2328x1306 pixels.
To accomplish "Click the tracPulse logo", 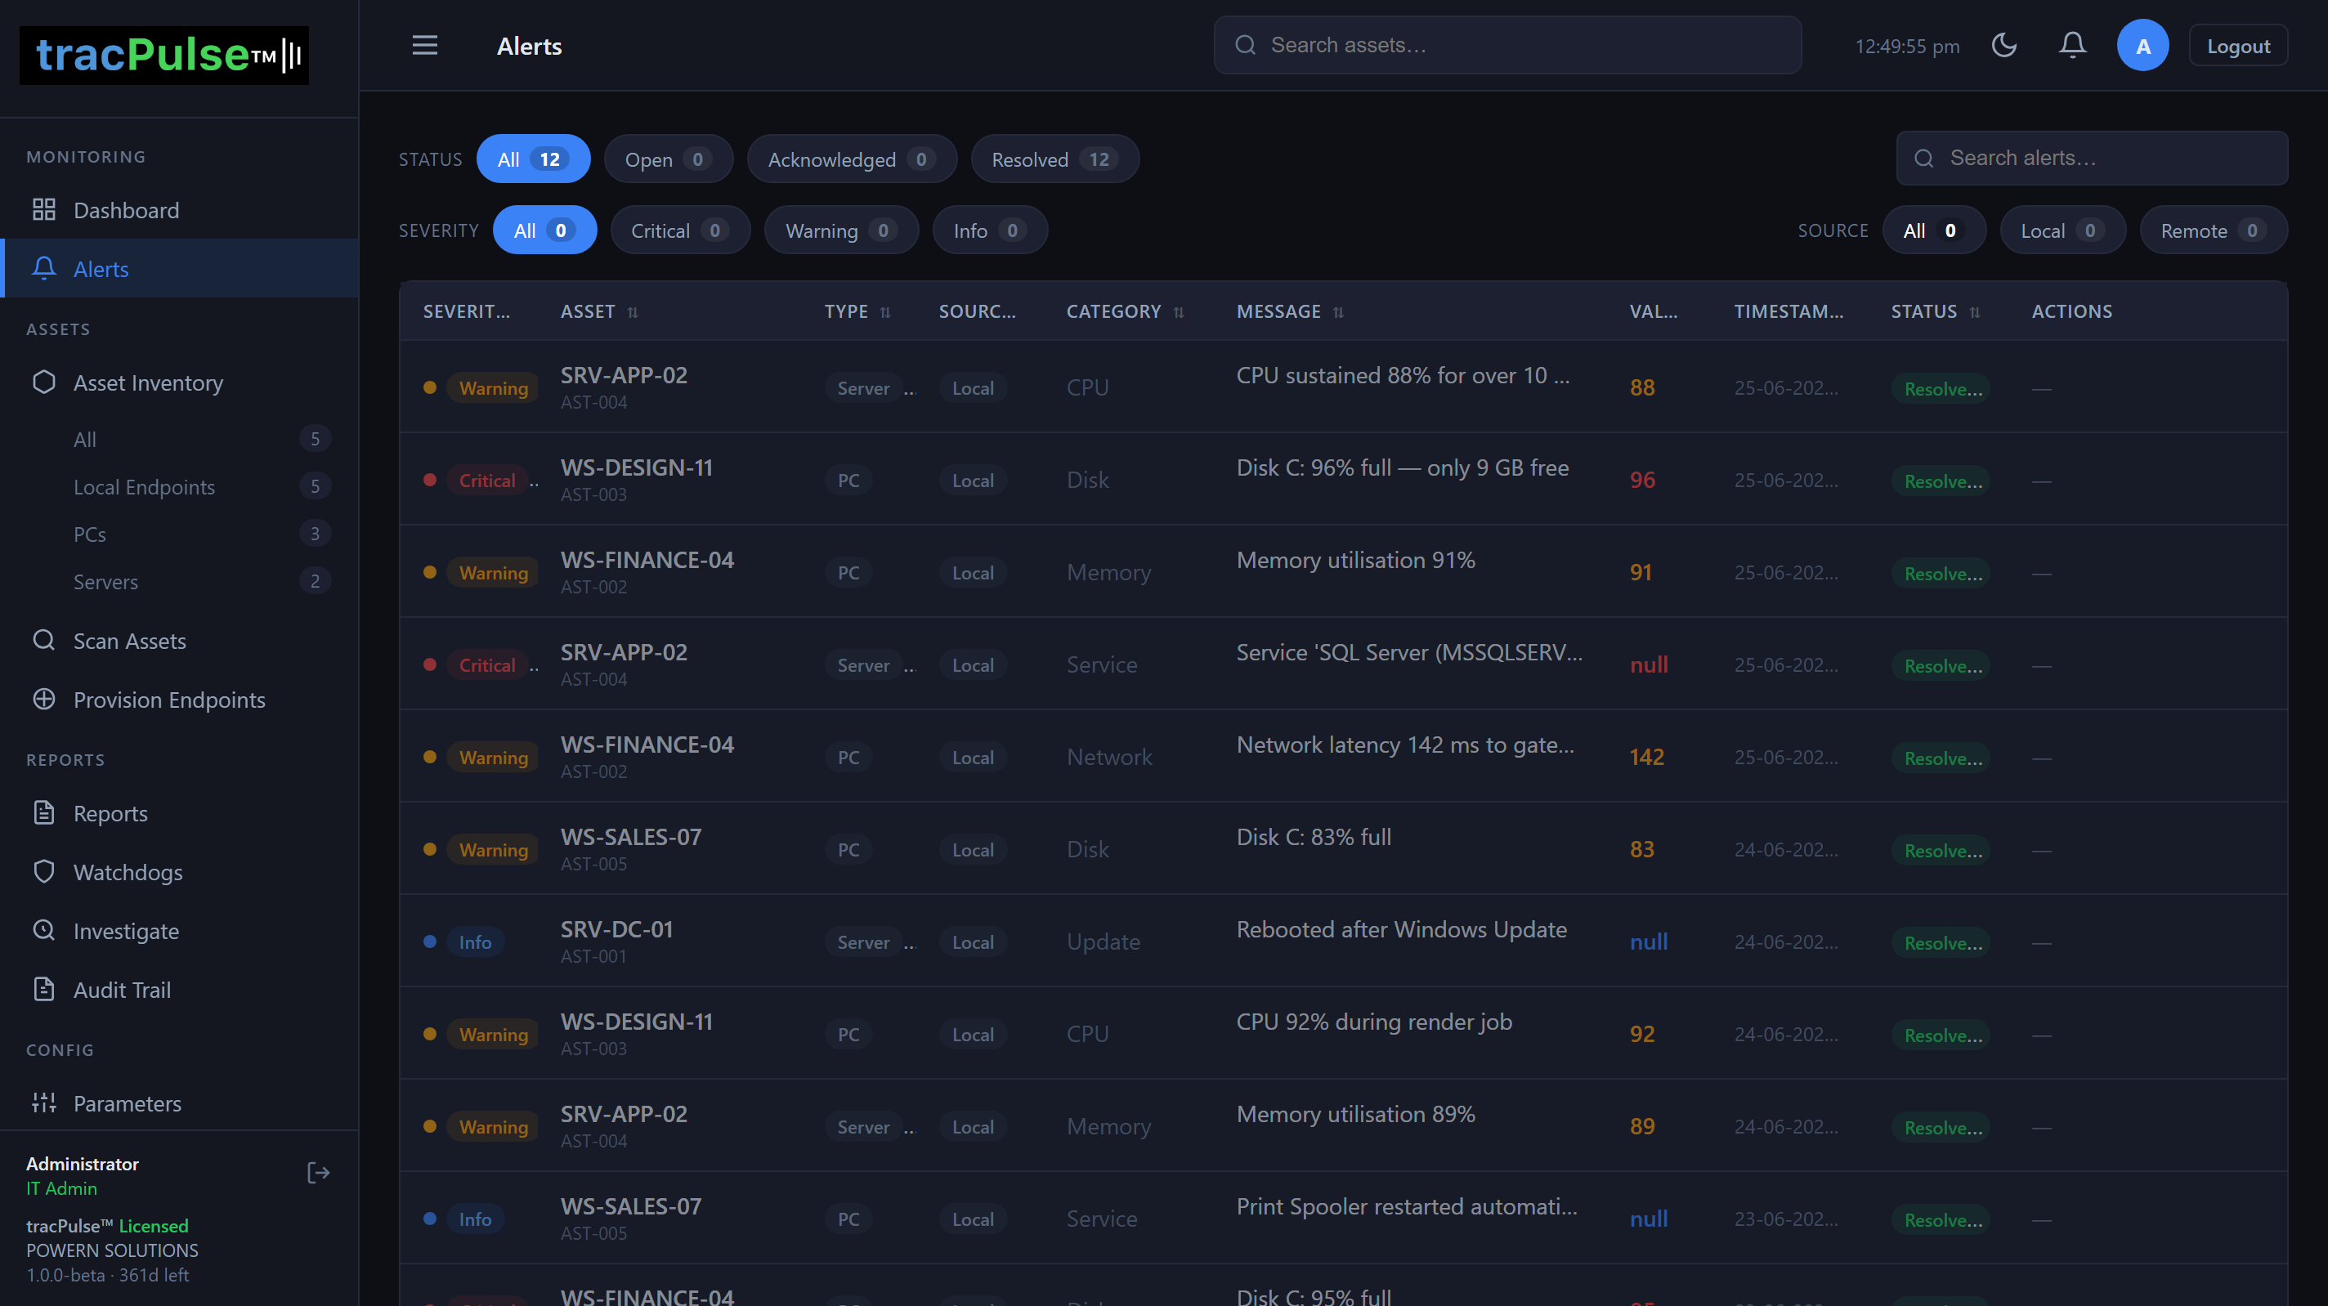I will 164,55.
